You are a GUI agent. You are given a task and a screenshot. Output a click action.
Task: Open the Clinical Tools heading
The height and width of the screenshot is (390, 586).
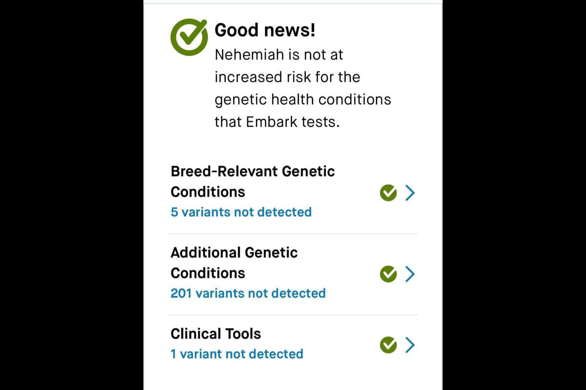[x=216, y=333]
